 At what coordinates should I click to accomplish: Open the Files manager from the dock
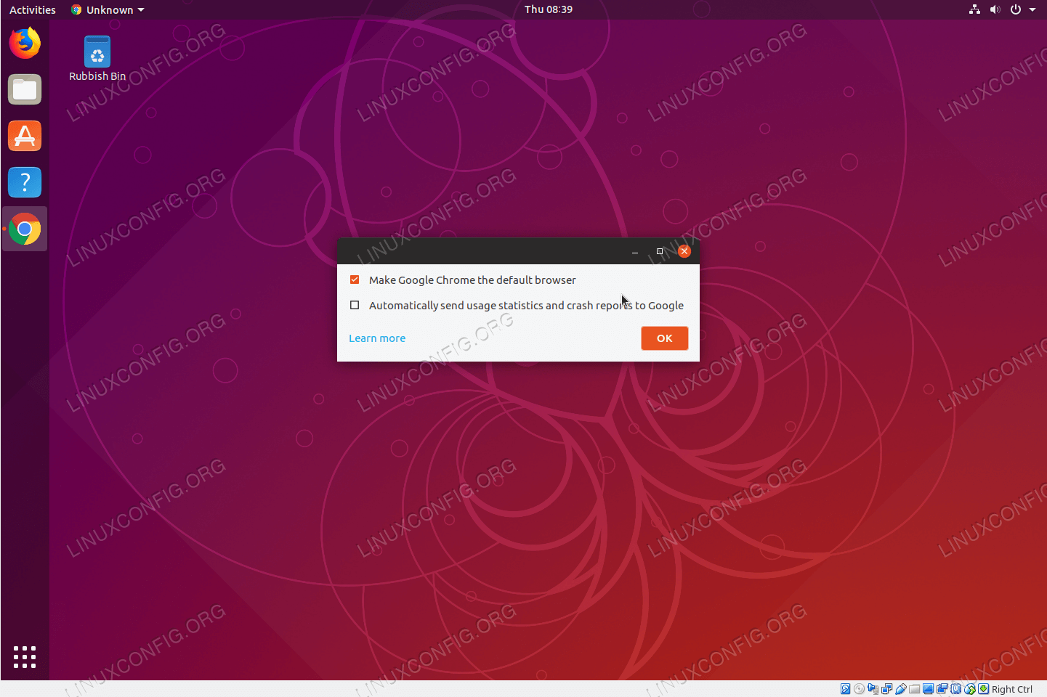[25, 90]
